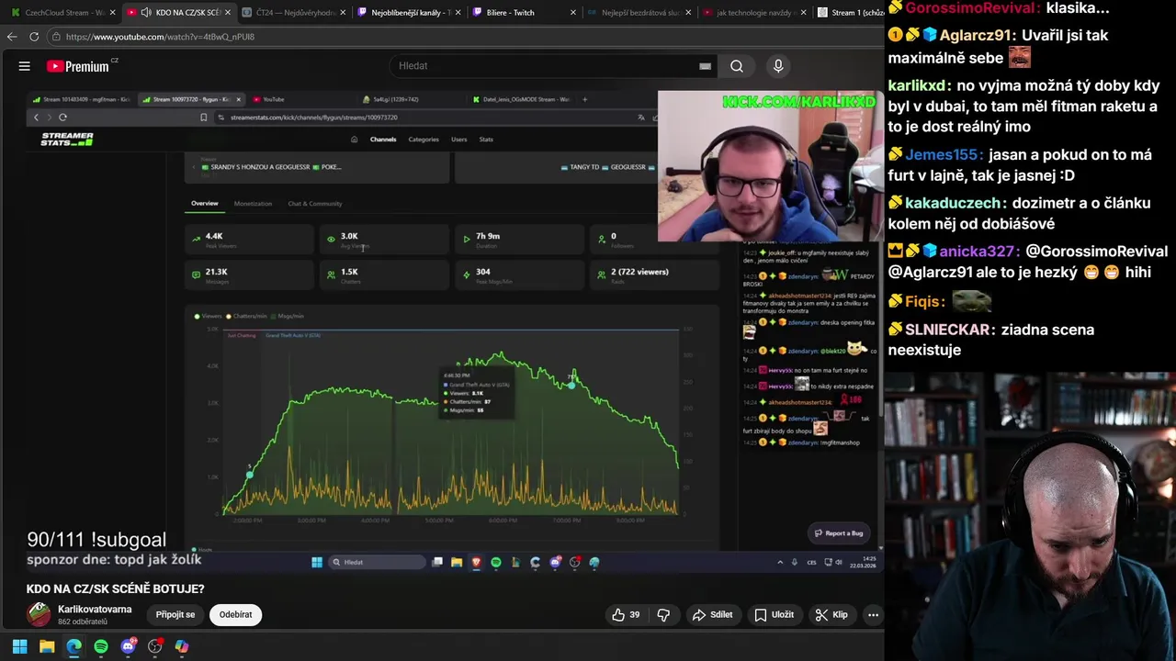
Task: Switch to Nejlepší bezdrátová sluchátka tab
Action: 640,13
